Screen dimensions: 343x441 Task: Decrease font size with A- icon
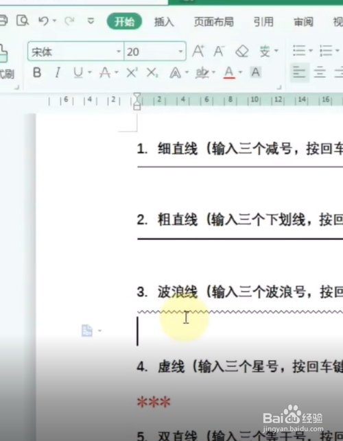[x=219, y=51]
